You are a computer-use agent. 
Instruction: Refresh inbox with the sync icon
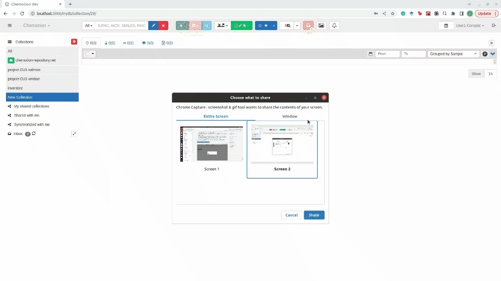pyautogui.click(x=34, y=134)
